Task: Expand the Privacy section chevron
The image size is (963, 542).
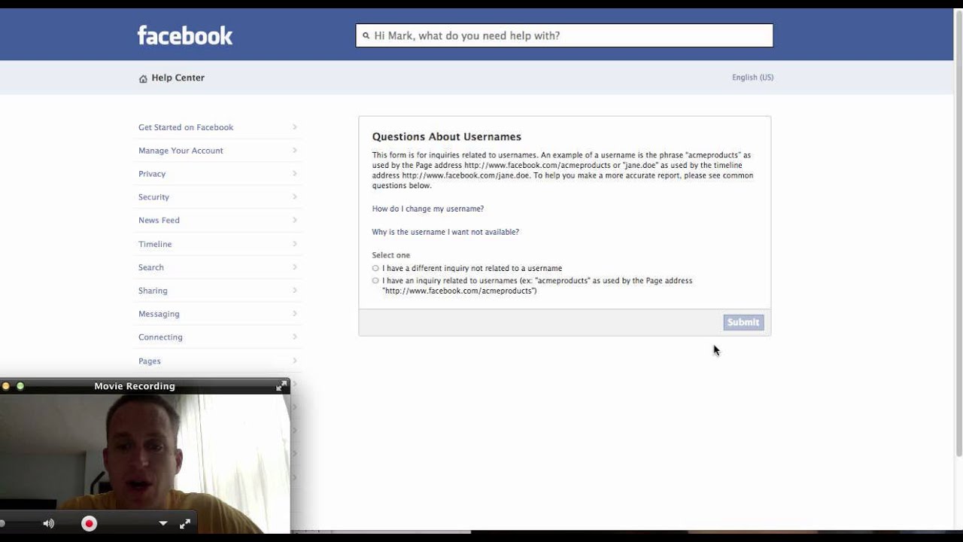Action: point(295,174)
